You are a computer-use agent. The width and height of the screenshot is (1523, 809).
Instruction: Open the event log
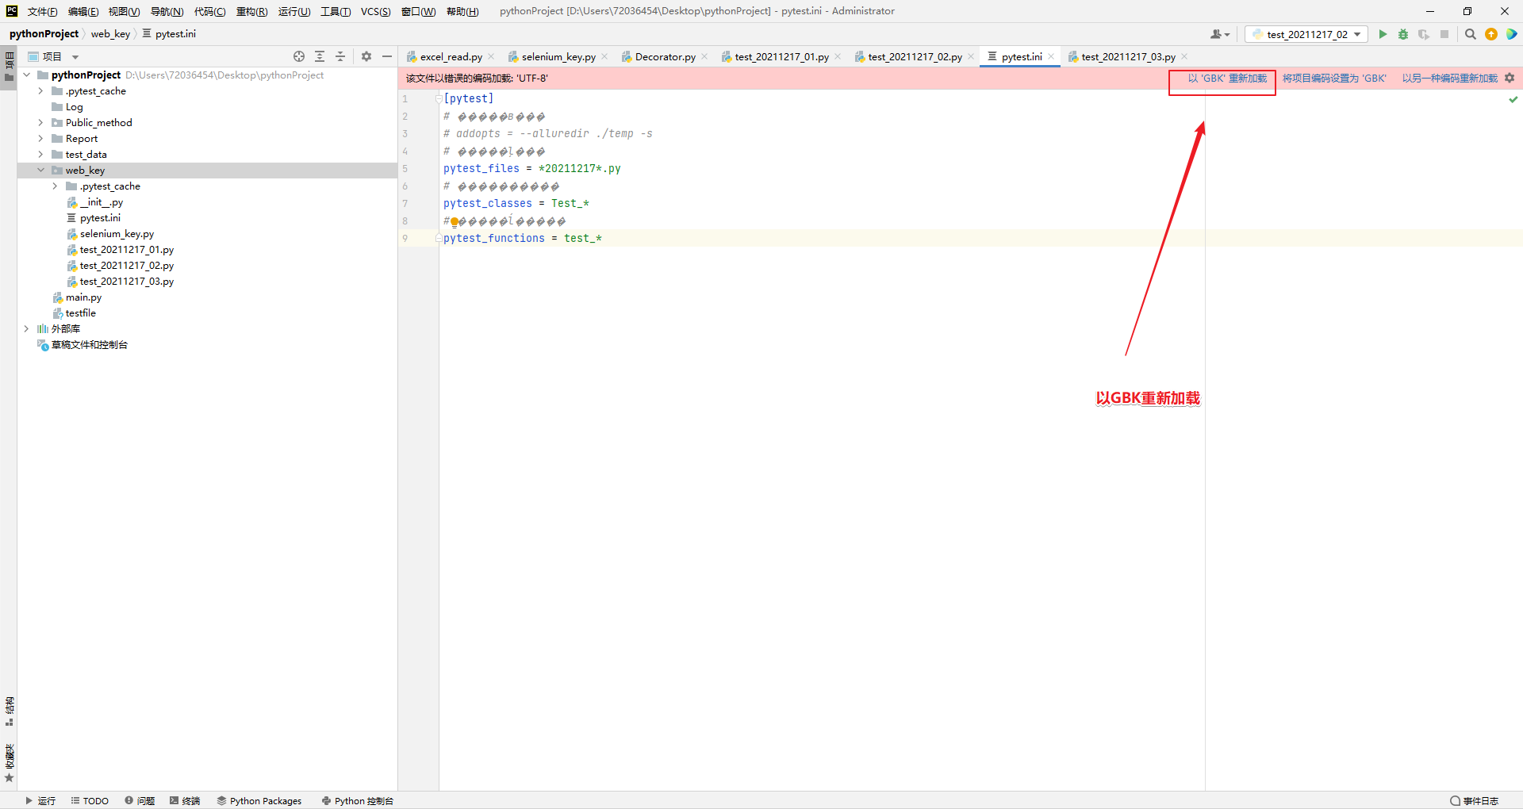coord(1475,801)
